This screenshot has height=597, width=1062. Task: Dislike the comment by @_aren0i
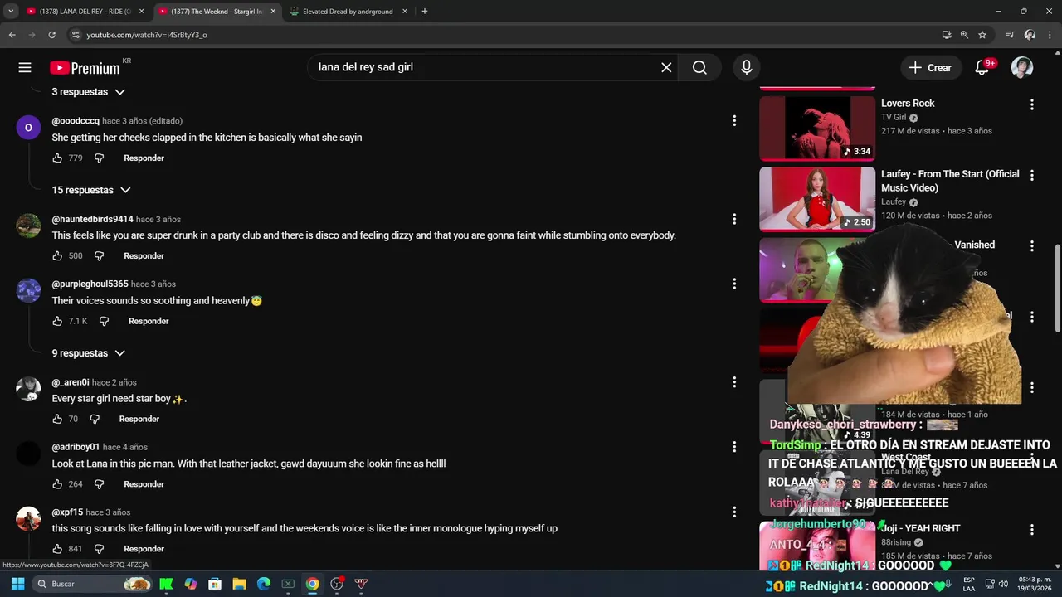click(94, 420)
